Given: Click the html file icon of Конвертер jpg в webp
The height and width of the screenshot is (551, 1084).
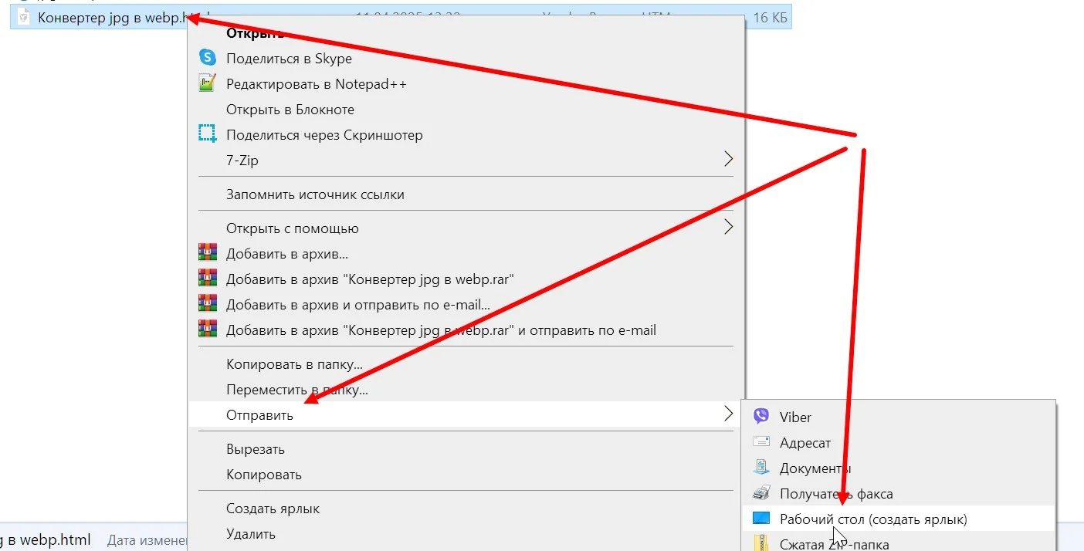Looking at the screenshot, I should click(23, 17).
